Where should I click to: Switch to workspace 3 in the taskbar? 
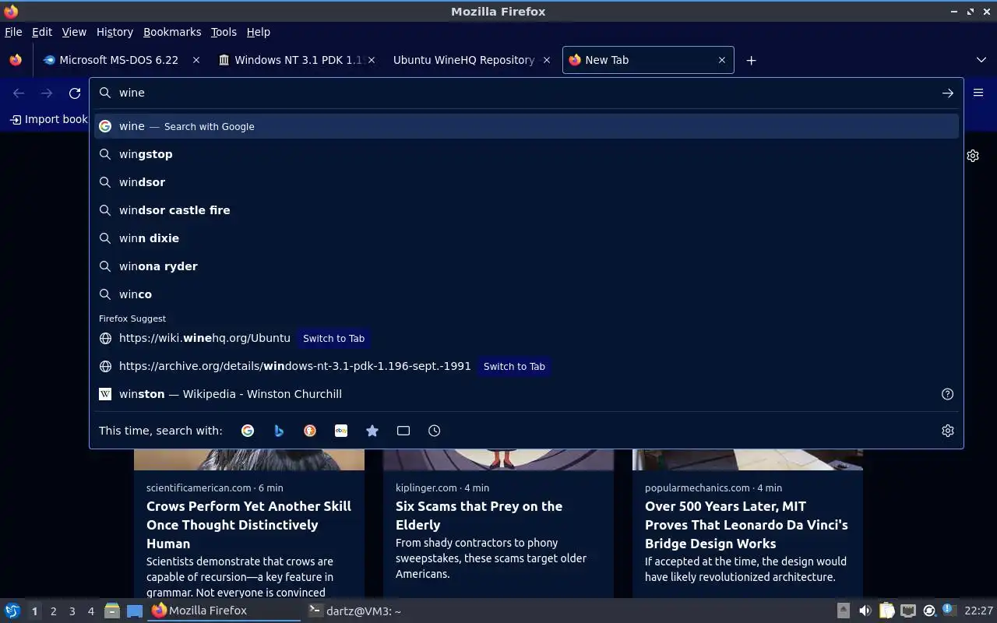pos(72,611)
